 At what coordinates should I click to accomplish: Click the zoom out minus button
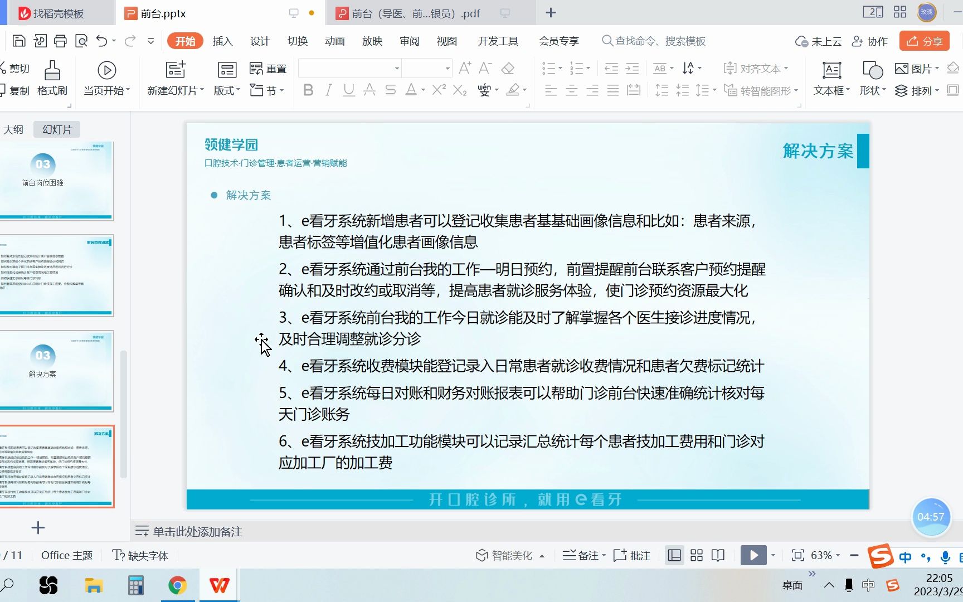pyautogui.click(x=854, y=555)
